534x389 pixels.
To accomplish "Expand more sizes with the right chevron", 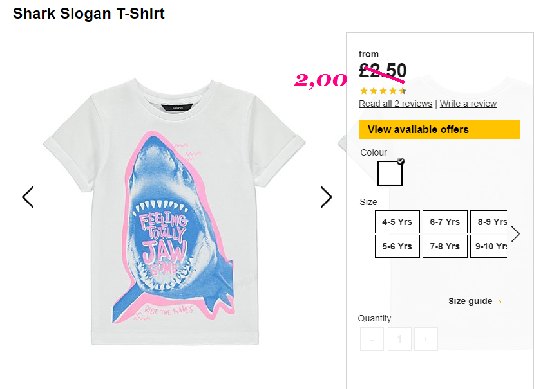I will 515,233.
